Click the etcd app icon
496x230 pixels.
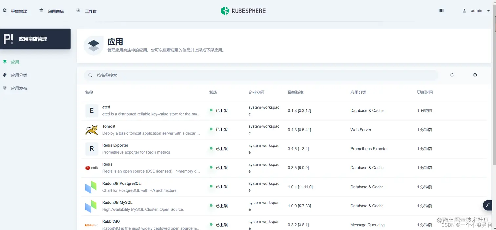coord(92,111)
